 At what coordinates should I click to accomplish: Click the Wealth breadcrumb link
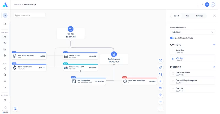tap(17, 5)
